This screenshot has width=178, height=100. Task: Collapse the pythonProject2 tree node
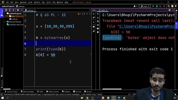tap(5, 13)
